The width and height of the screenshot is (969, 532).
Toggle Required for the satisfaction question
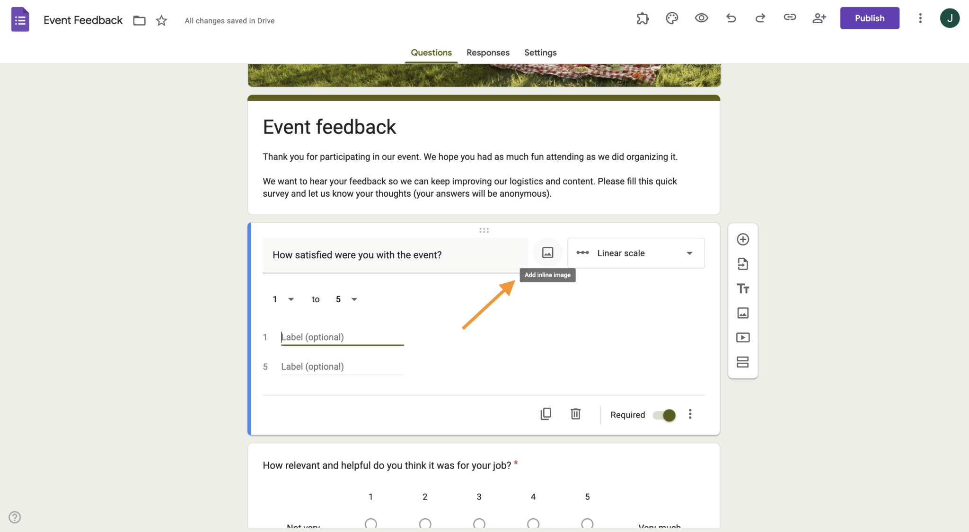[x=665, y=415]
